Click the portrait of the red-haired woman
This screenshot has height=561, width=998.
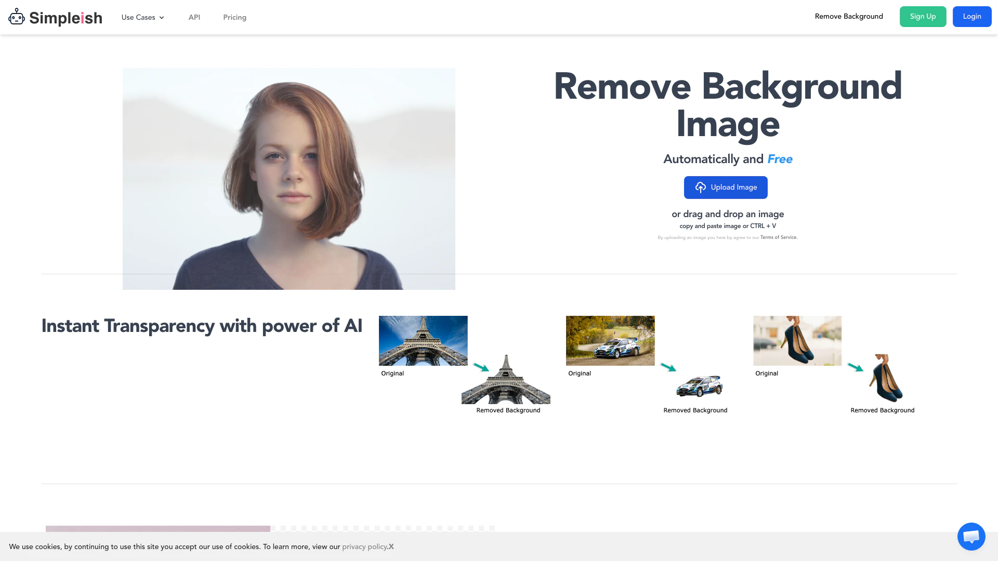click(288, 178)
